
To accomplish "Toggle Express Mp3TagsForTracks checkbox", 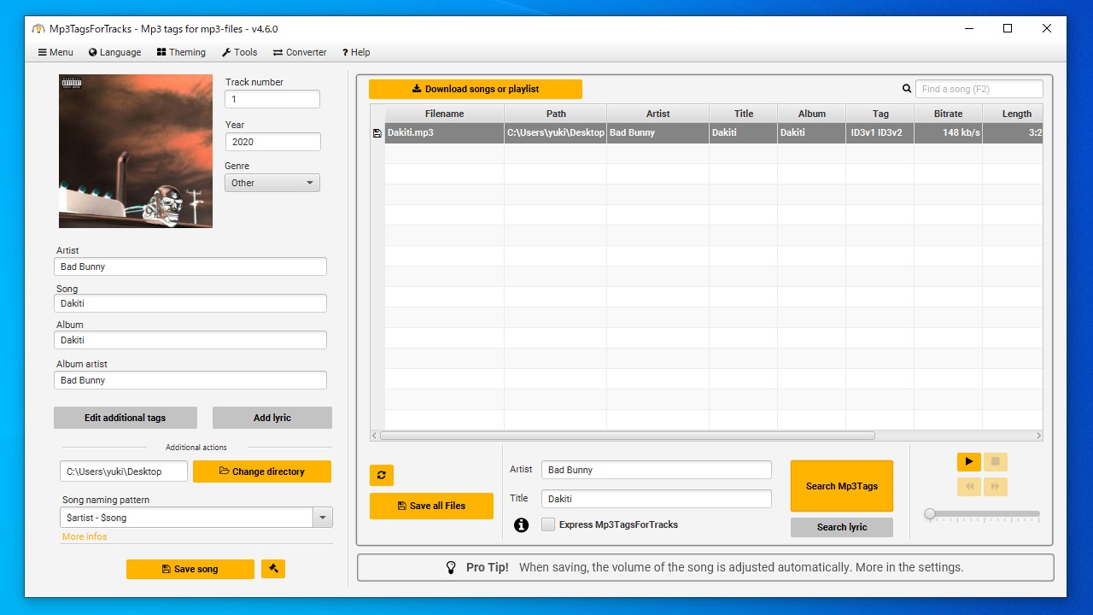I will pyautogui.click(x=548, y=524).
